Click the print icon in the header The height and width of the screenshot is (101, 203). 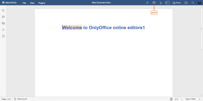tap(154, 3)
